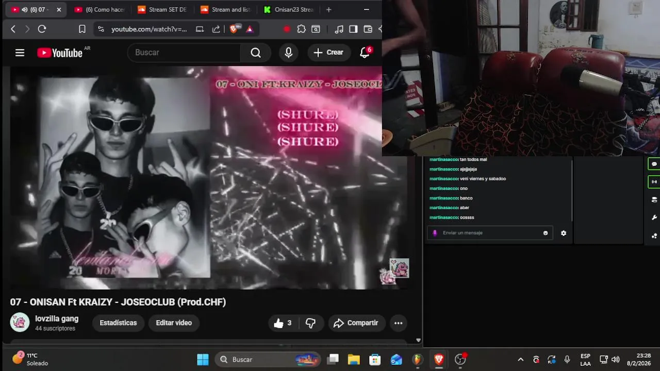Open the three-dot more actions menu

click(x=398, y=323)
